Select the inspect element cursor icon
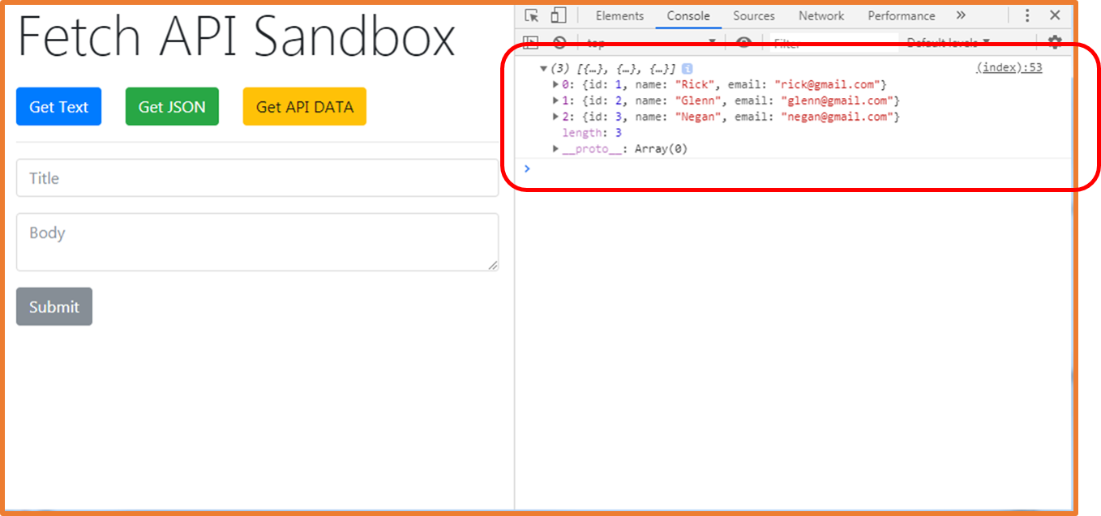The image size is (1101, 516). (x=533, y=15)
